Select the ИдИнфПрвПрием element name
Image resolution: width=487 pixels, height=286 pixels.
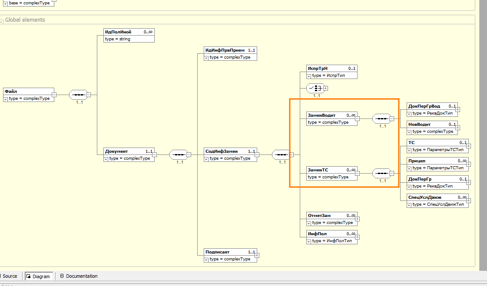[x=225, y=50]
